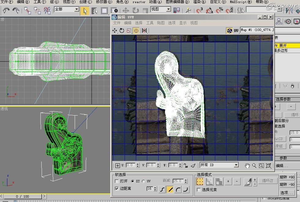Viewport: 300px width, 202px height.
Task: Choose the linear falloff curve button
Action: [x=170, y=189]
